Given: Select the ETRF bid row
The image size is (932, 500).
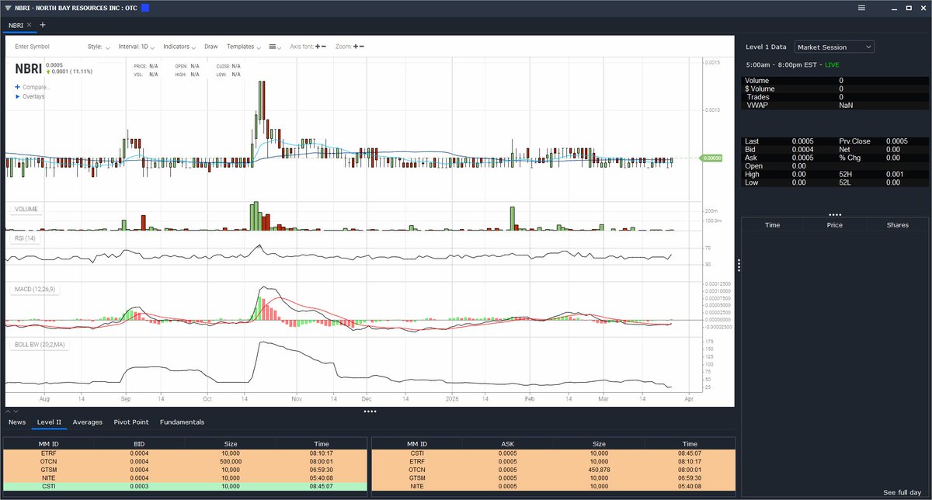Looking at the screenshot, I should click(x=185, y=454).
